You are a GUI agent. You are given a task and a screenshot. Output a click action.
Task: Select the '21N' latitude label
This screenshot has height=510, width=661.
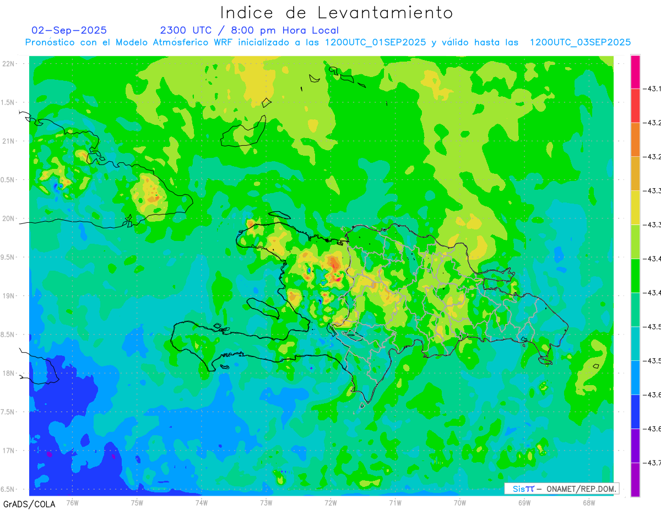9,141
